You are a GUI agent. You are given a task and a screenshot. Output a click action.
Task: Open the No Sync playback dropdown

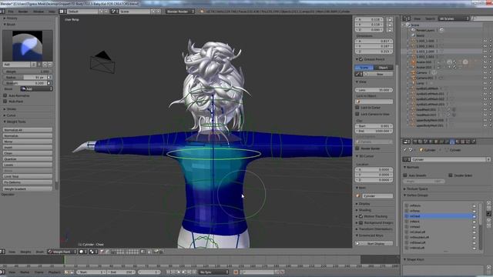click(214, 272)
